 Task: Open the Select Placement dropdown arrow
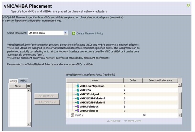pos(65,33)
